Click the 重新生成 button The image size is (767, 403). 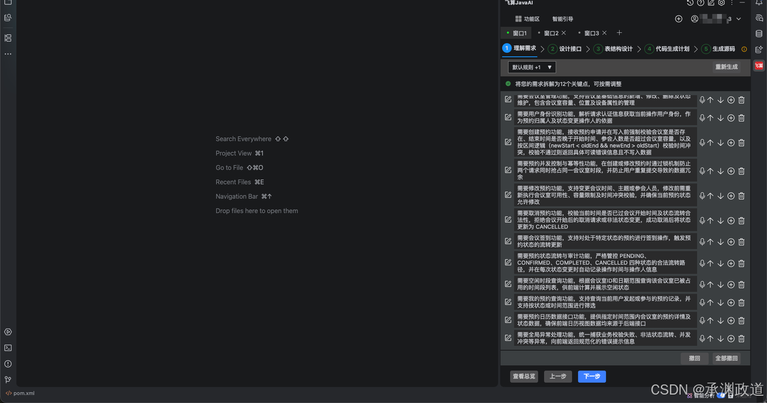pyautogui.click(x=727, y=67)
